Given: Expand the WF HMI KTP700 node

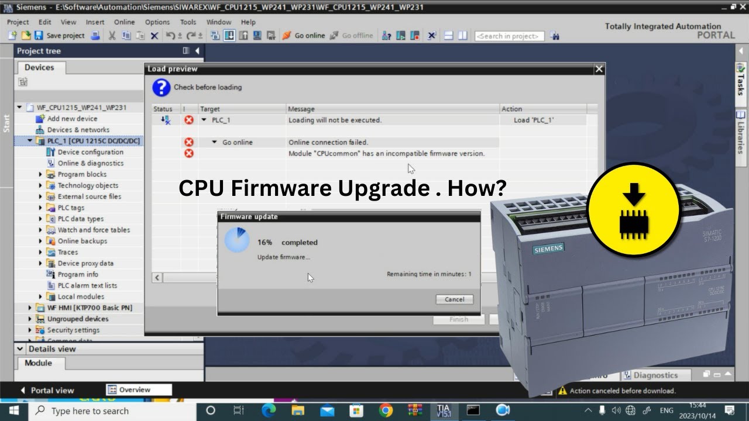Looking at the screenshot, I should [x=30, y=308].
